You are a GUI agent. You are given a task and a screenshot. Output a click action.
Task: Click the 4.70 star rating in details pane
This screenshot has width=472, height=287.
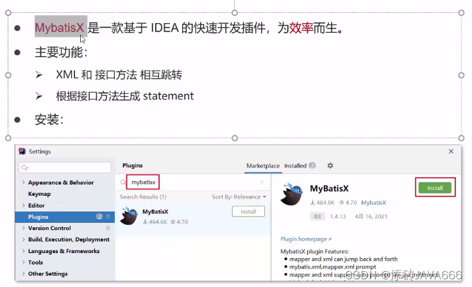[348, 203]
